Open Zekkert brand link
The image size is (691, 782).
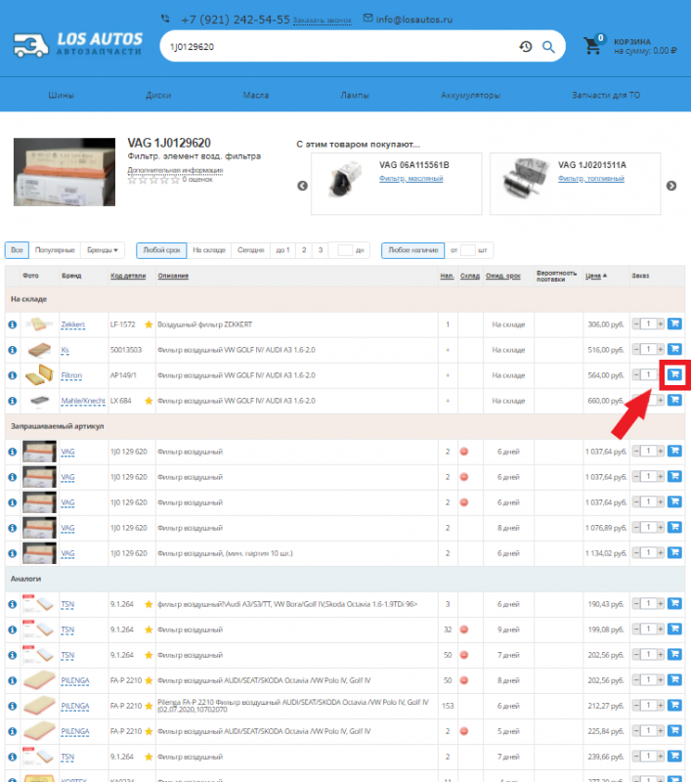point(72,325)
